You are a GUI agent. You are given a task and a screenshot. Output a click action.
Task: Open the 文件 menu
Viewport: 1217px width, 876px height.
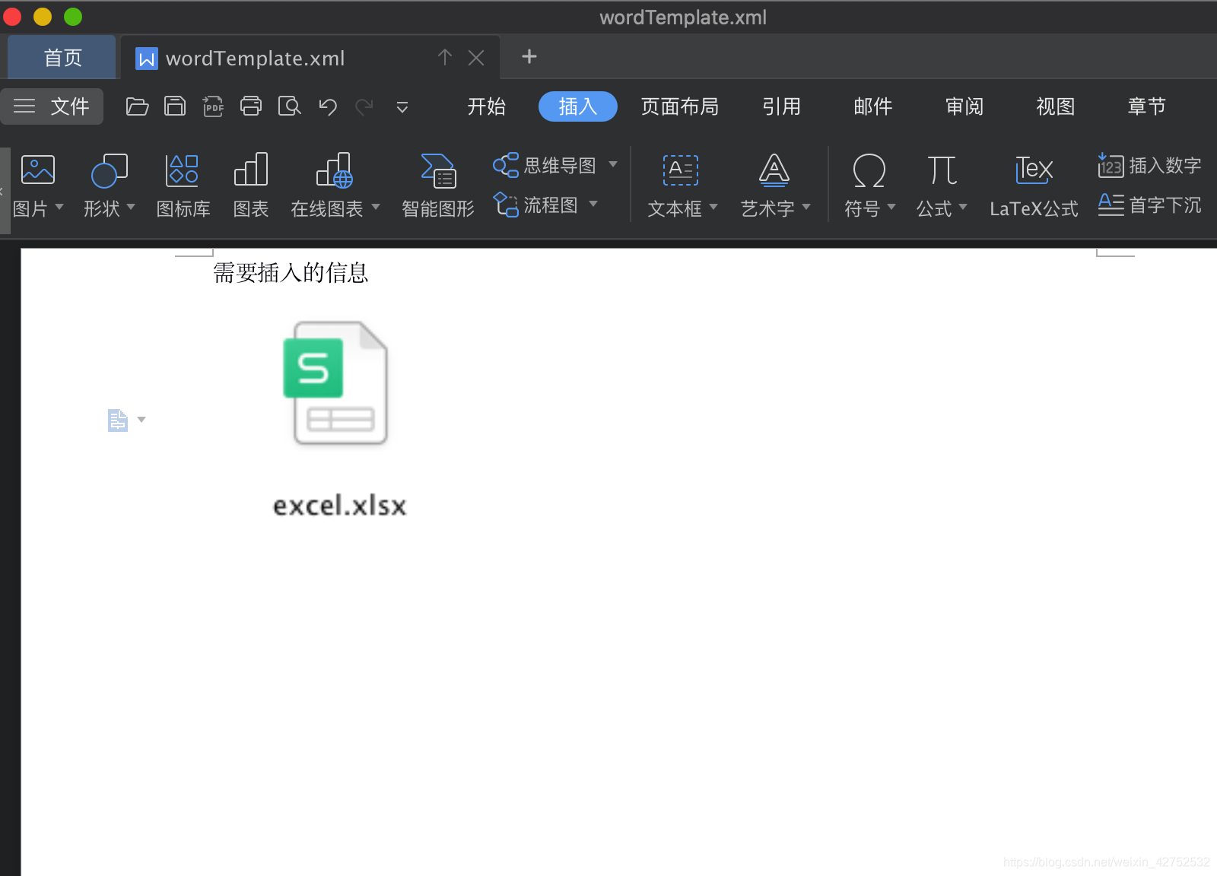pyautogui.click(x=52, y=106)
